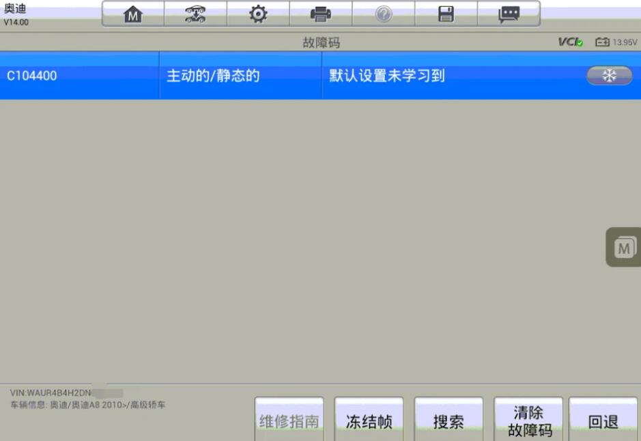
Task: Click the 搜索 search button
Action: click(x=448, y=421)
